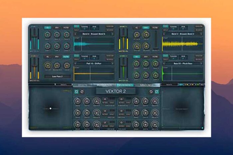Click next-sample arrow beside Bend 4 - Brassm Bend 4
Viewport: 233px width, 155px height.
tap(113, 34)
